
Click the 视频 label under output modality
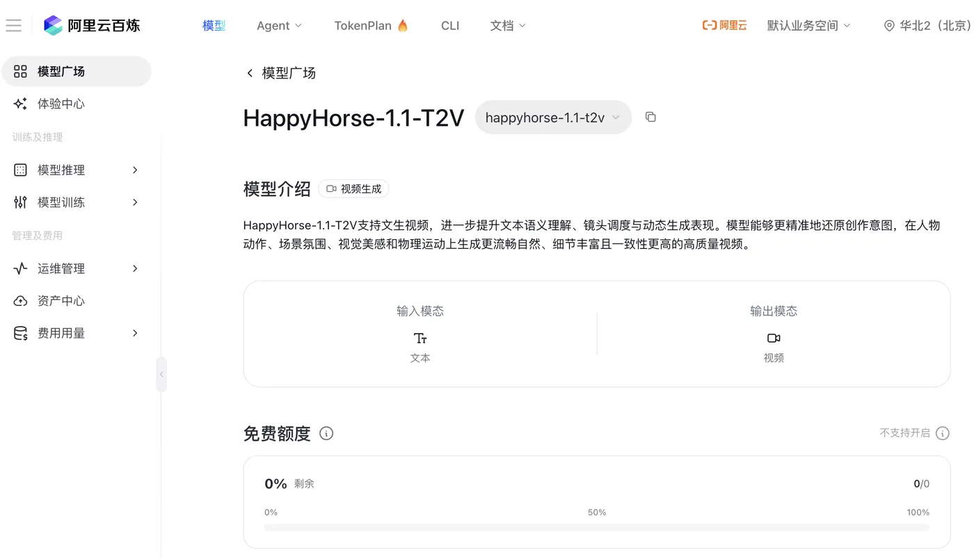coord(774,358)
